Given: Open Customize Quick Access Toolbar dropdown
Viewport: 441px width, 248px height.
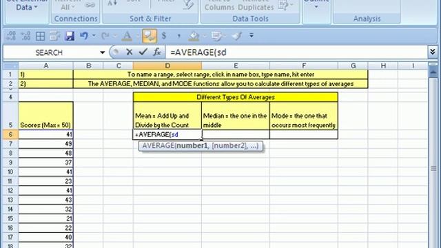Looking at the screenshot, I should pos(252,35).
